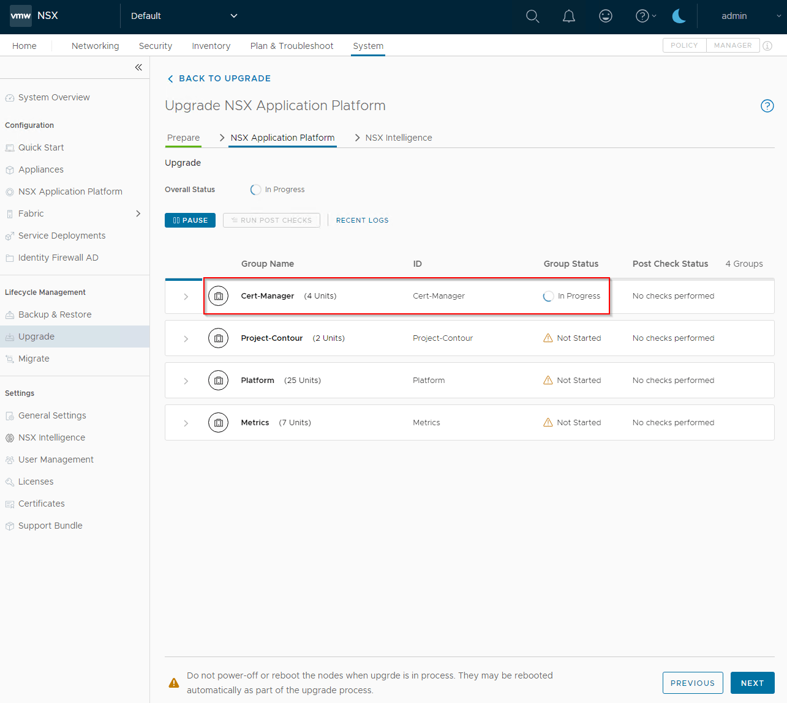This screenshot has height=703, width=787.
Task: Click the VMware NSX logo
Action: pyautogui.click(x=21, y=16)
